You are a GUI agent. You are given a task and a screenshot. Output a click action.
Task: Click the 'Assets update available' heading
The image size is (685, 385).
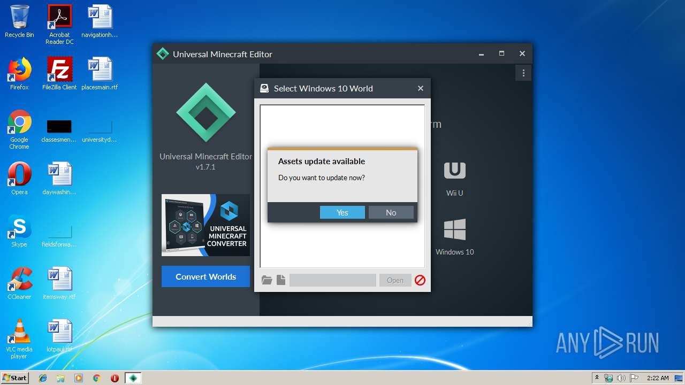click(x=322, y=161)
